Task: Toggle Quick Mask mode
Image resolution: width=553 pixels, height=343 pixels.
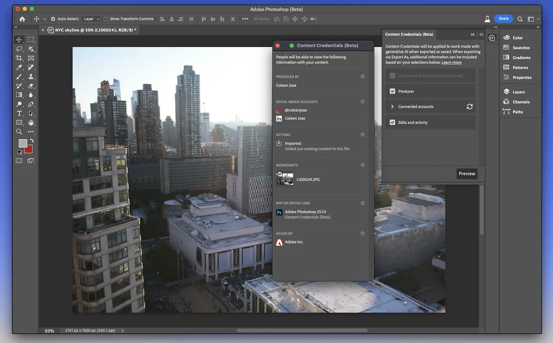Action: (19, 161)
